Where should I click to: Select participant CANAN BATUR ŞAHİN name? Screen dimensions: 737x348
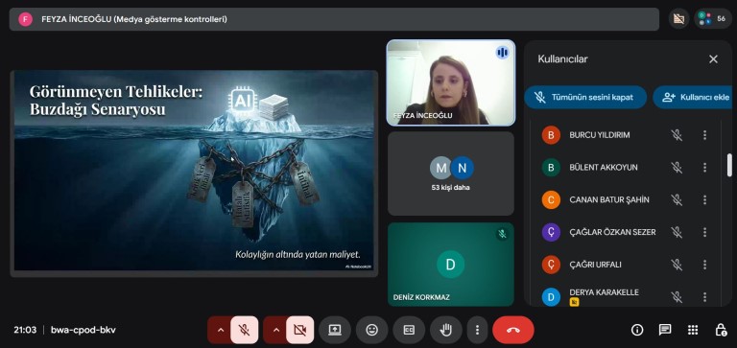(x=609, y=199)
